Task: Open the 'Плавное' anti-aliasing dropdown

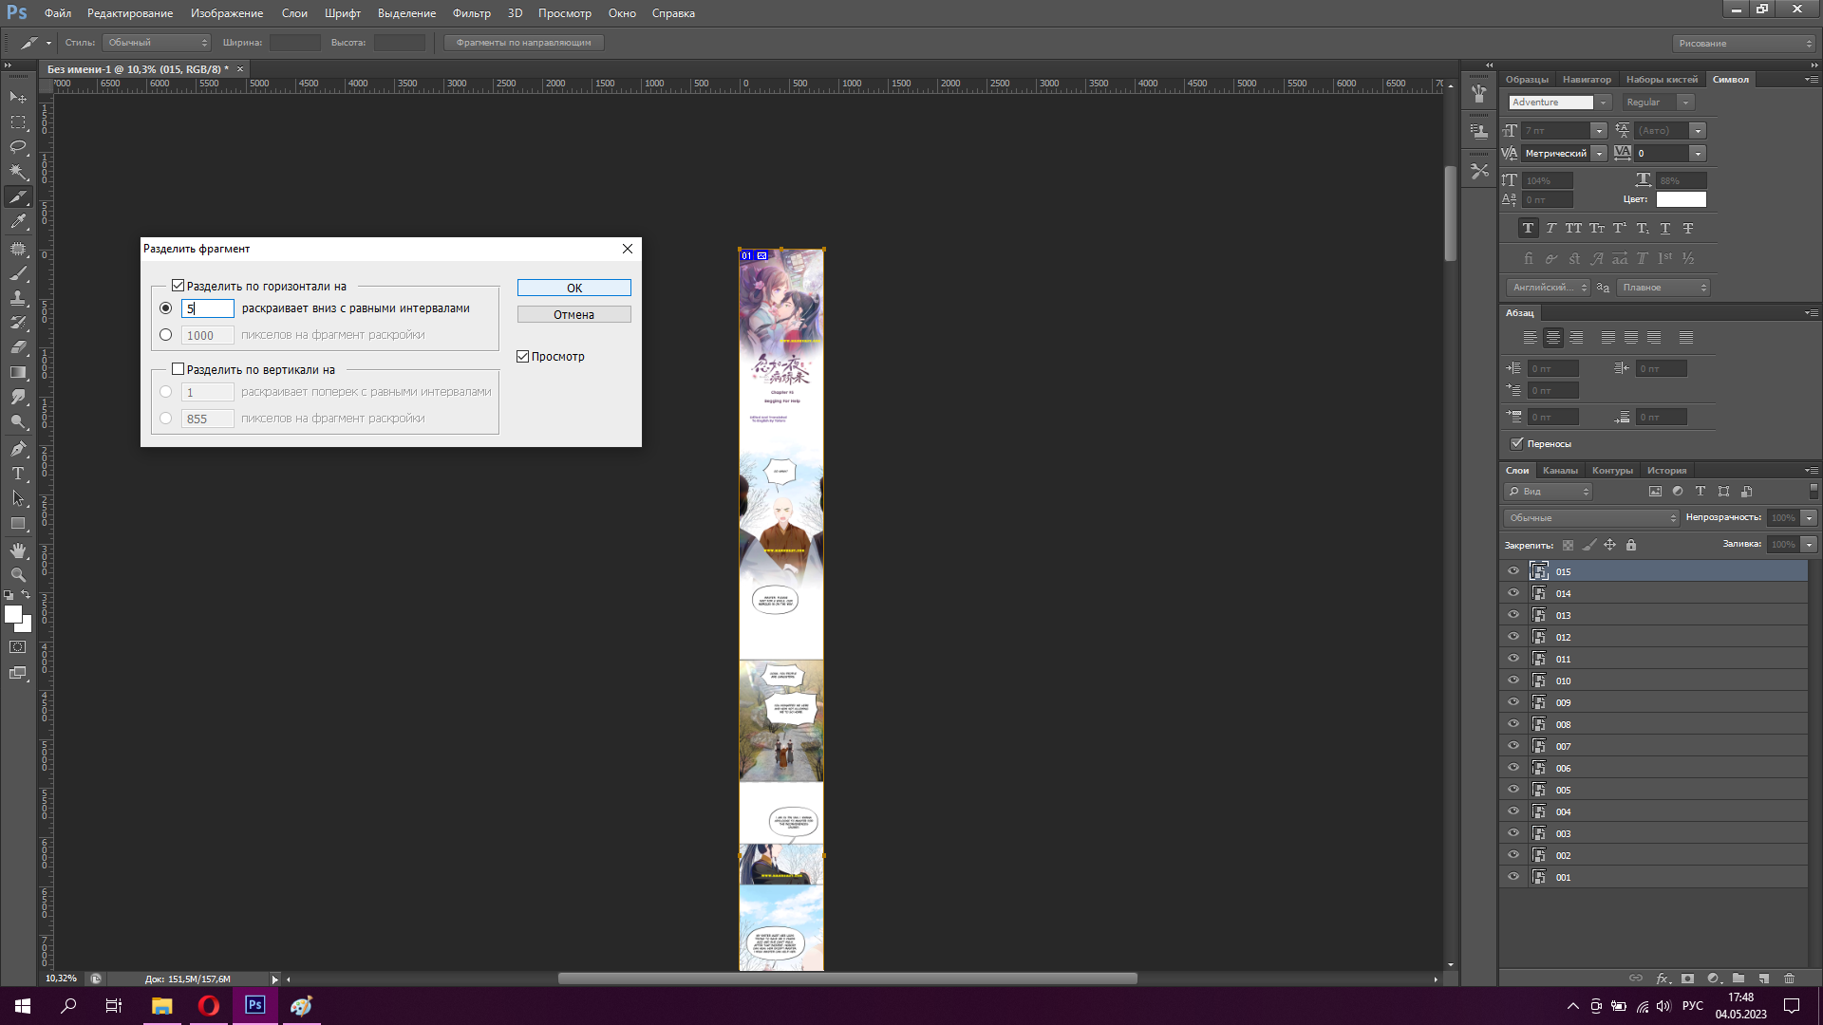Action: coord(1663,288)
